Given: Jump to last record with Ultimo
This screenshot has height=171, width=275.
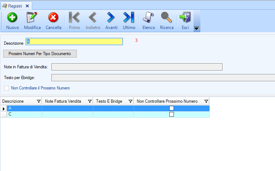Looking at the screenshot, I should 129,18.
